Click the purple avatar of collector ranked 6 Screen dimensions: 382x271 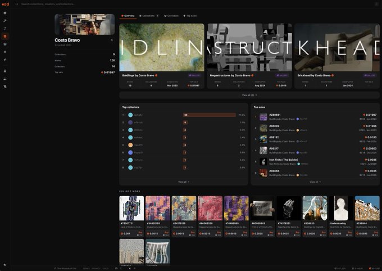pyautogui.click(x=130, y=152)
